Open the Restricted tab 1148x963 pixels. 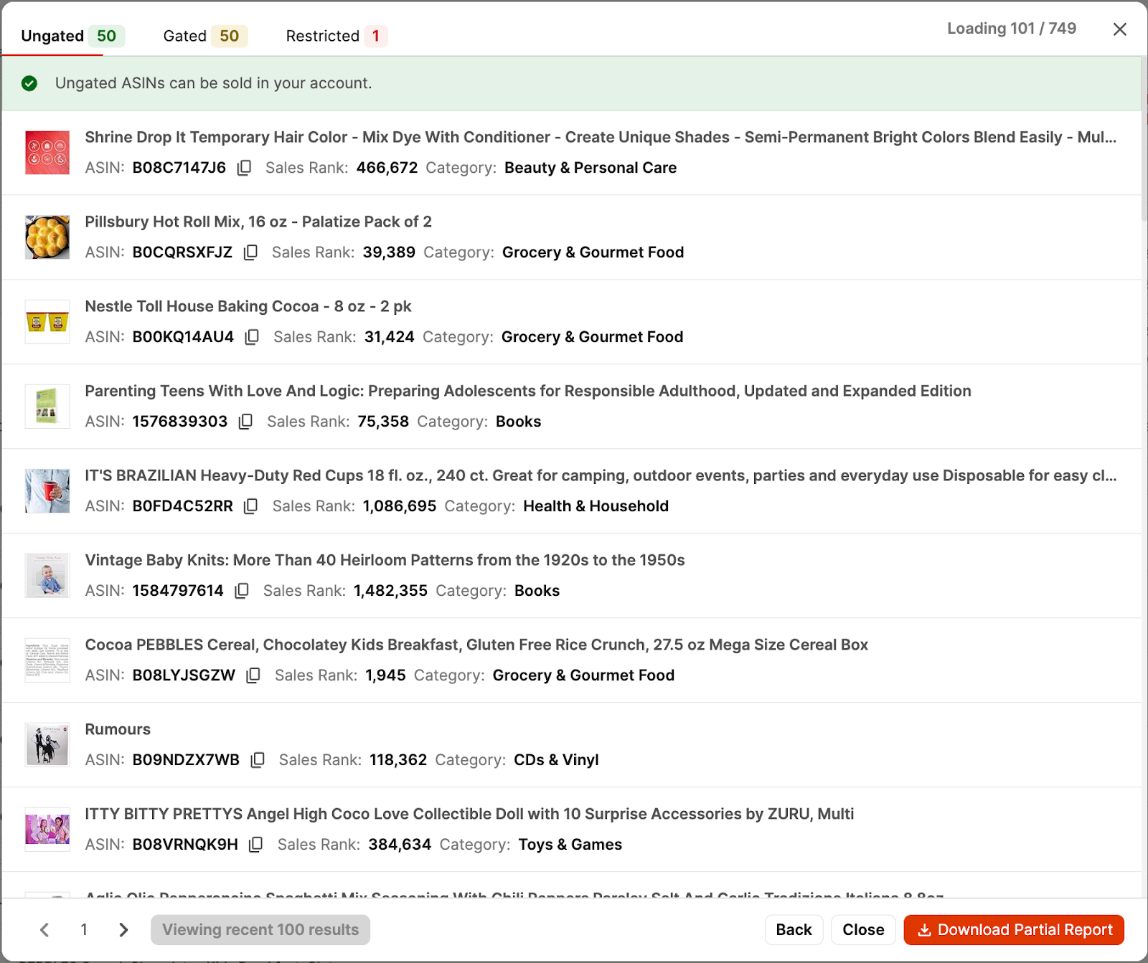pos(336,36)
